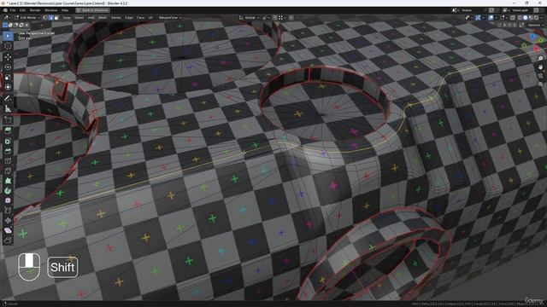Viewport: 547px width, 307px height.
Task: Switch to wireframe viewport shading
Action: pyautogui.click(x=520, y=18)
